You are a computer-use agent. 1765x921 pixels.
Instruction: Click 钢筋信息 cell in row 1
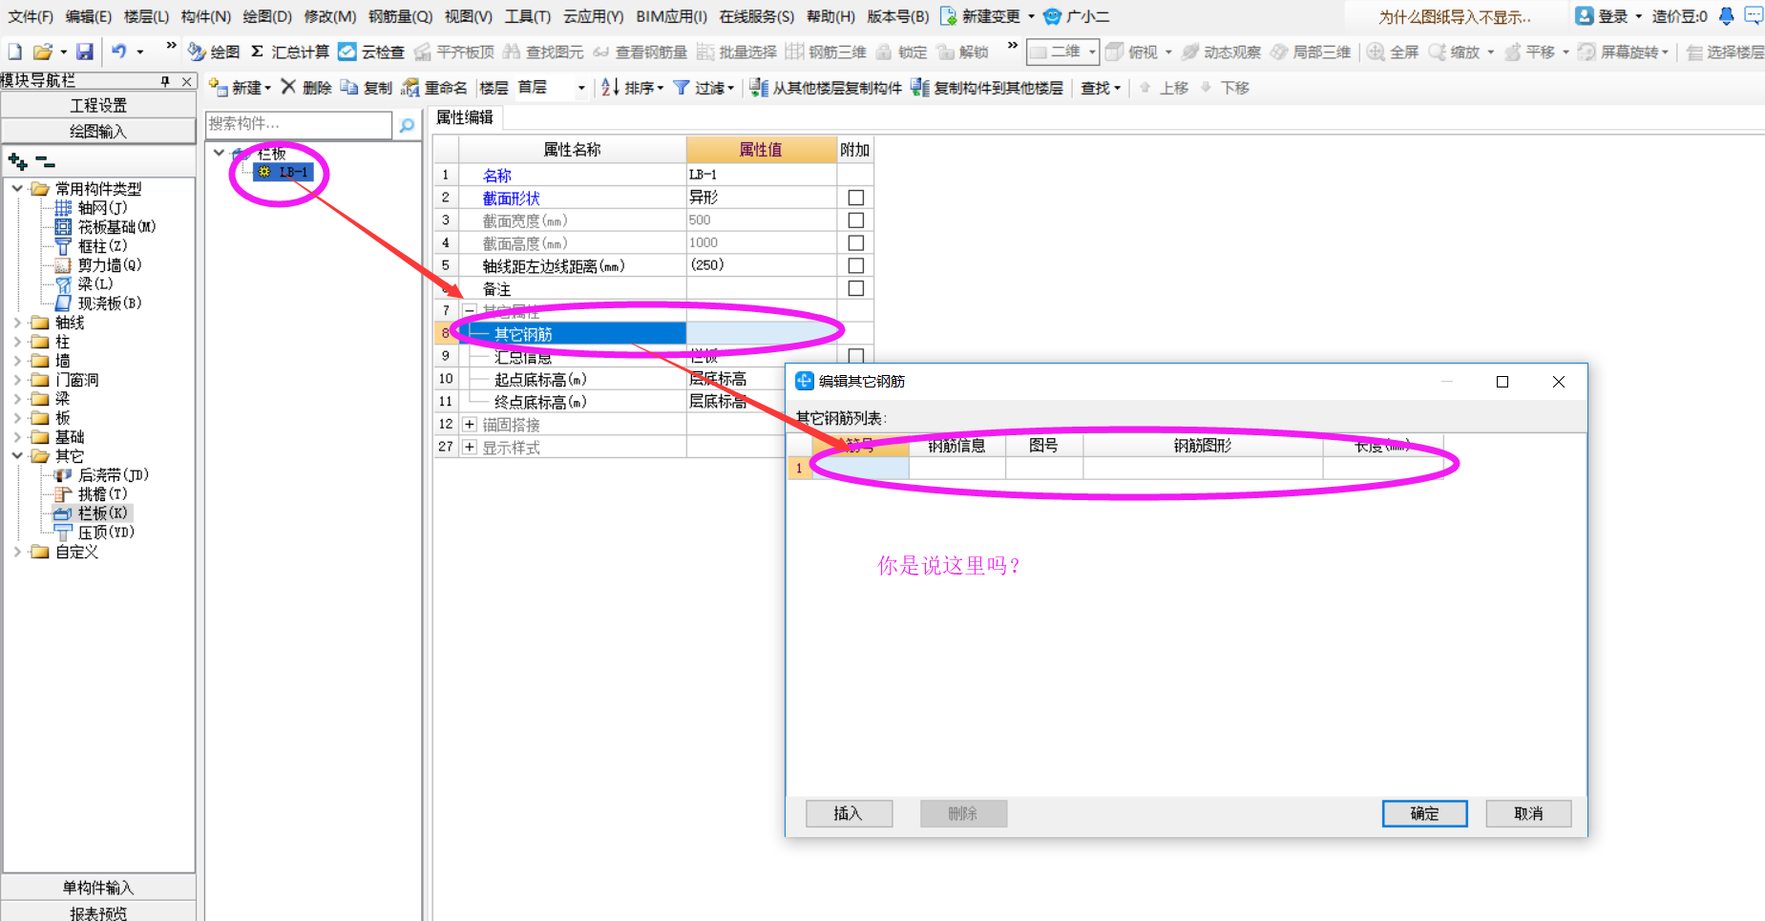[x=956, y=468]
